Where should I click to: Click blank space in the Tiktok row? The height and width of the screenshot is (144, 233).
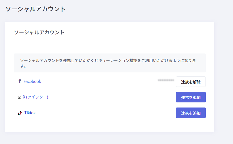[x=105, y=113]
